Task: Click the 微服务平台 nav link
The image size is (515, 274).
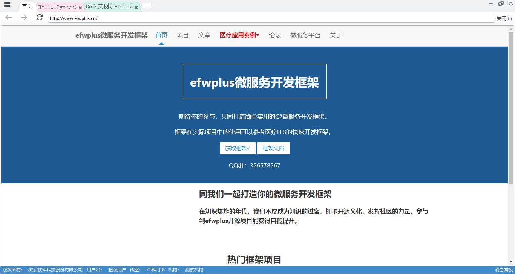Action: (x=305, y=35)
